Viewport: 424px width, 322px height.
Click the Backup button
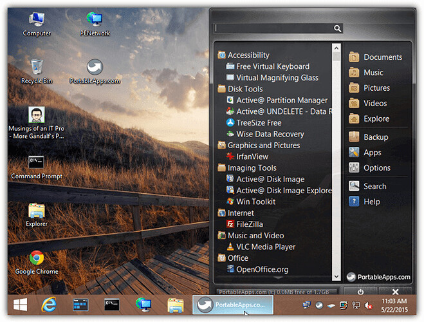coord(375,137)
